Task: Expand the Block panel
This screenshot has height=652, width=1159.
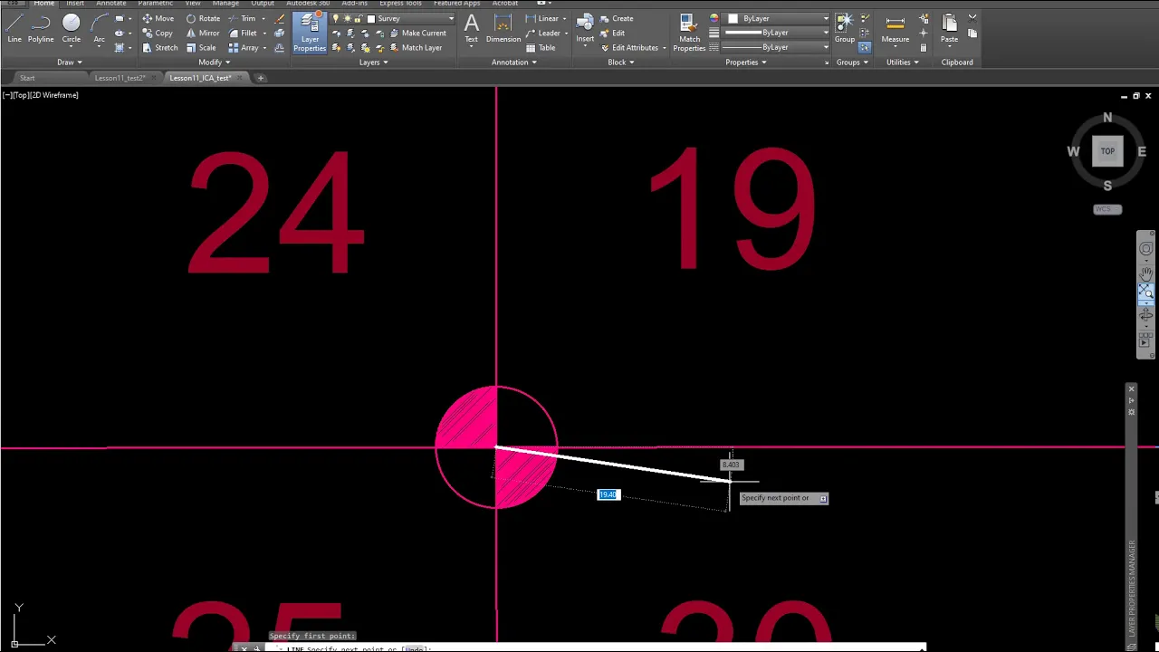Action: 621,62
